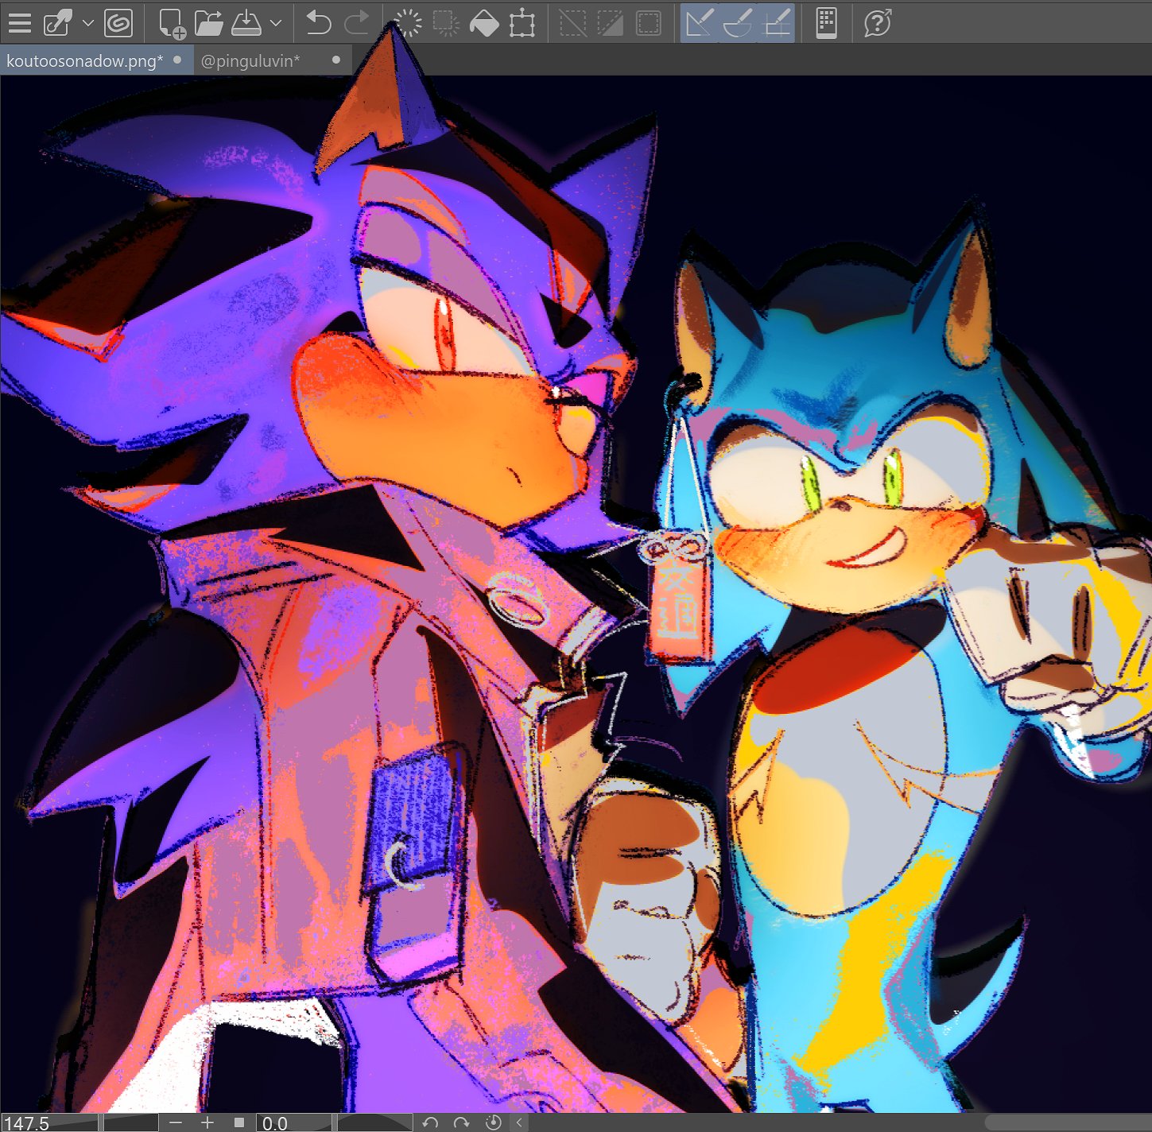Screen dimensions: 1152x1132
Task: Rotate the canvas left
Action: [430, 1122]
